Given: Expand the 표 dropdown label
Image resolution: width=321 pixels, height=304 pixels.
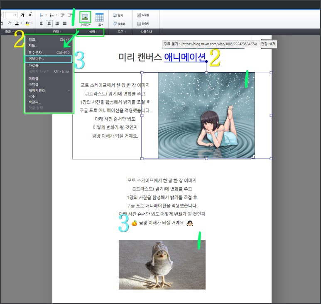Looking at the screenshot, I should click(100, 25).
